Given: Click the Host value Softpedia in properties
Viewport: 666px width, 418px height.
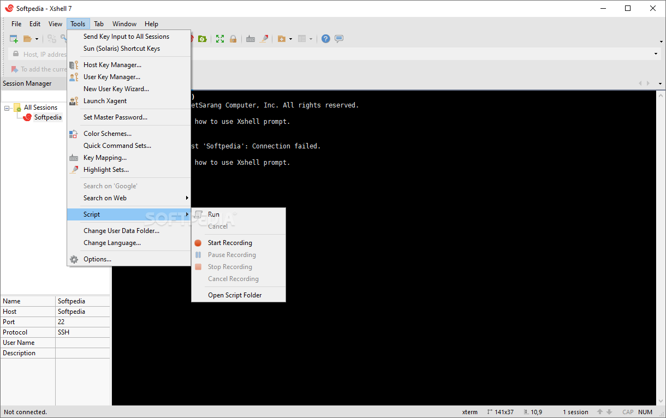Looking at the screenshot, I should [72, 312].
